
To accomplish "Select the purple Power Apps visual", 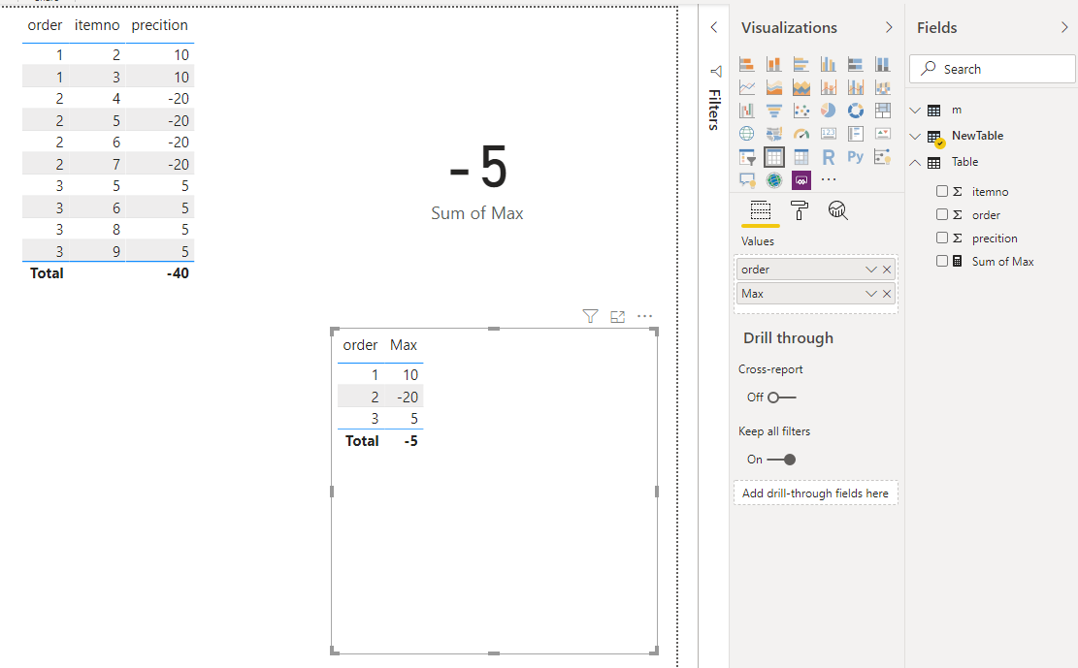I will pyautogui.click(x=800, y=180).
